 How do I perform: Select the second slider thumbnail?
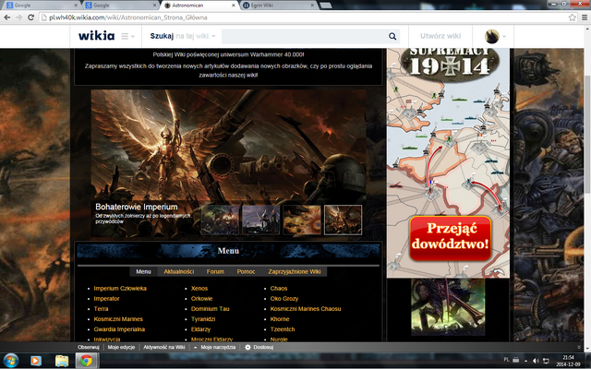pyautogui.click(x=260, y=220)
